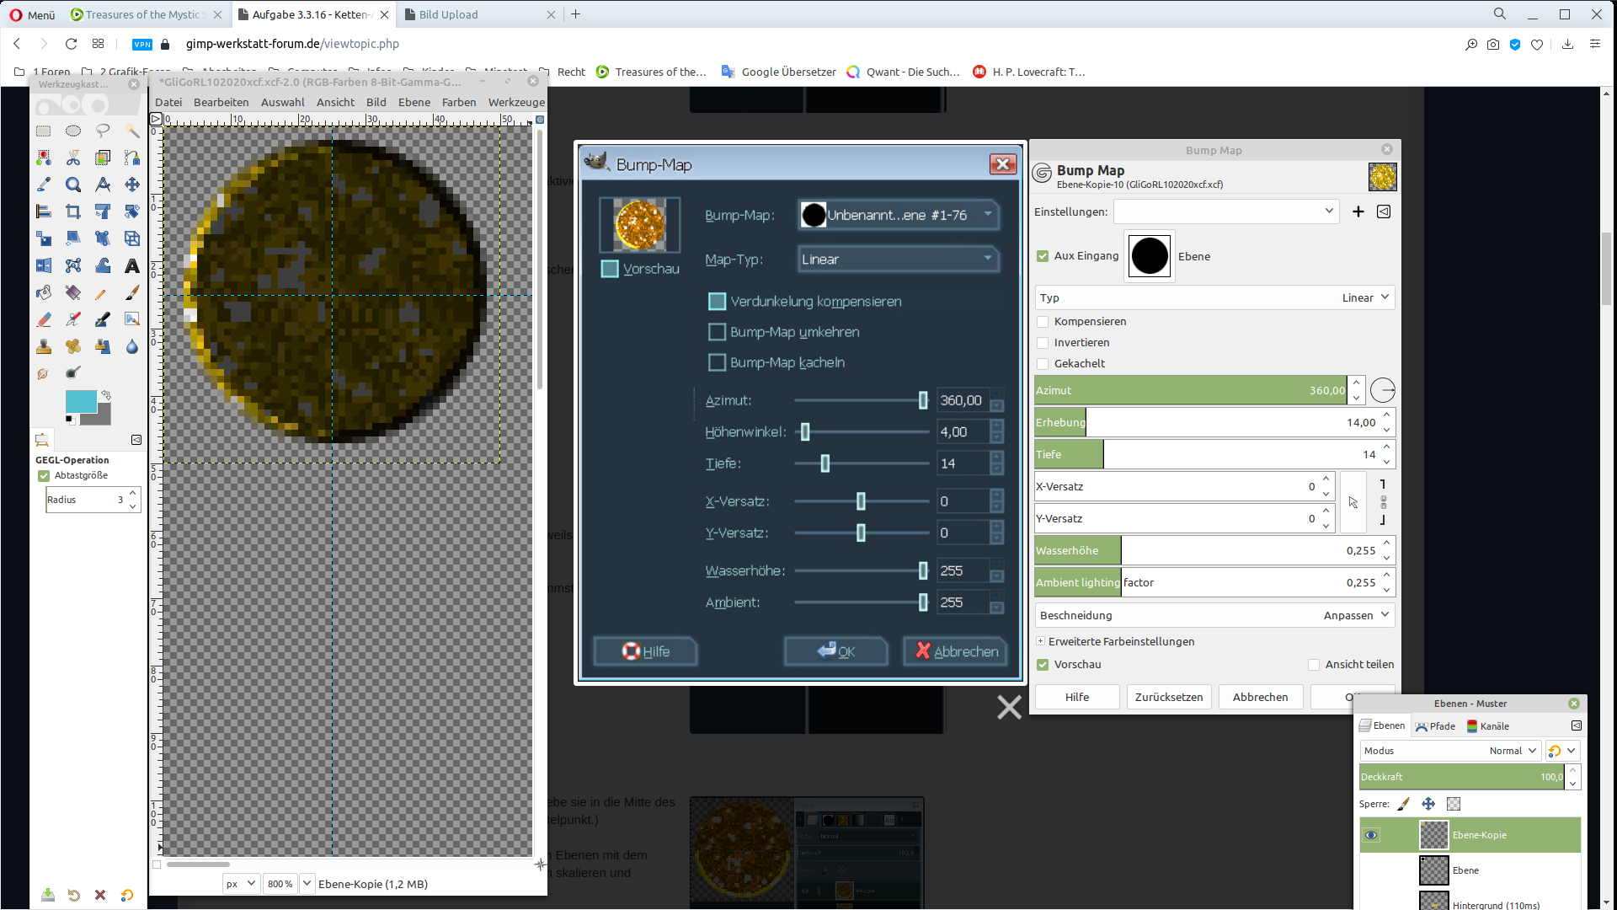The image size is (1617, 910).
Task: Select the Scissors Select tool
Action: coord(73,158)
